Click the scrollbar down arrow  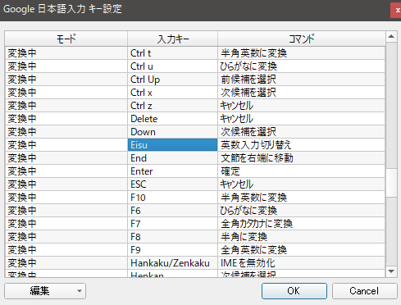tap(391, 271)
